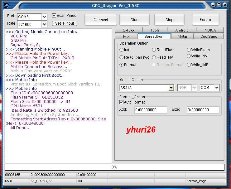Screen dimensions: 231x189
Task: Open the 6531A mobile model dropdown
Action: click(x=171, y=88)
